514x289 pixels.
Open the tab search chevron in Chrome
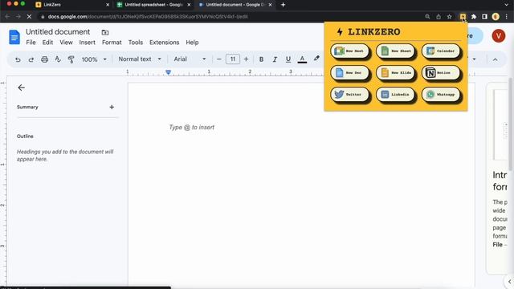click(x=507, y=5)
